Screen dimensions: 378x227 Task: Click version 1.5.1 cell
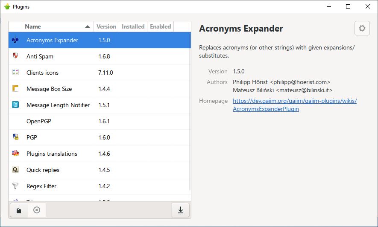click(104, 105)
